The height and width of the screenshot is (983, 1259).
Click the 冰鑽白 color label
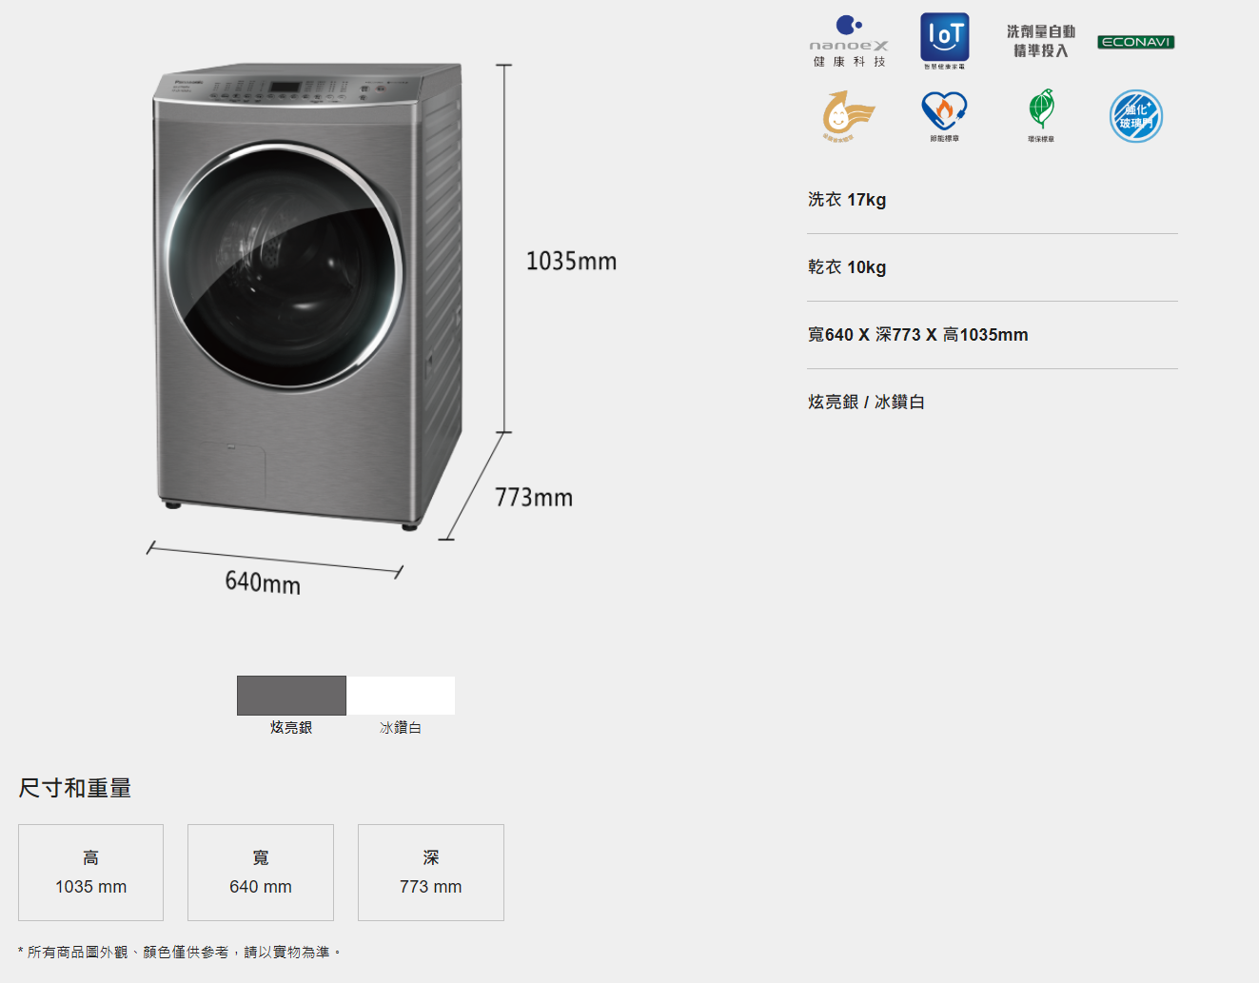(x=401, y=727)
